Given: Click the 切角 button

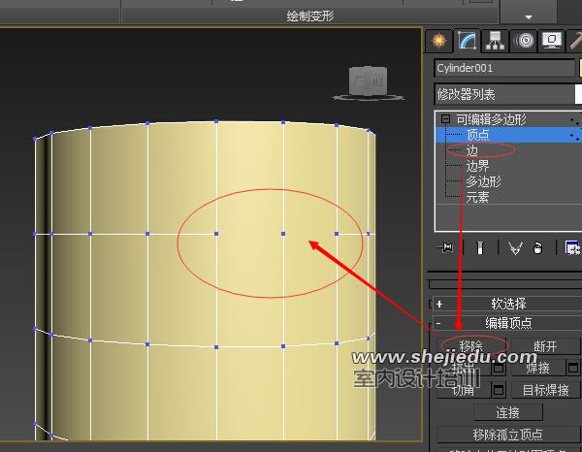Looking at the screenshot, I should (464, 390).
